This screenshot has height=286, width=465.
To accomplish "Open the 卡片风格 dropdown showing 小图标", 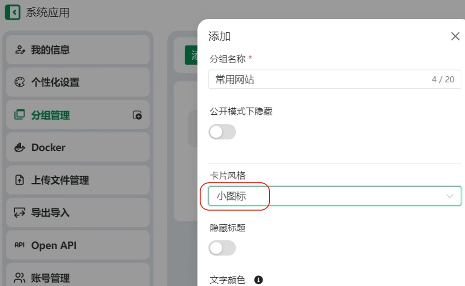I will click(x=335, y=196).
